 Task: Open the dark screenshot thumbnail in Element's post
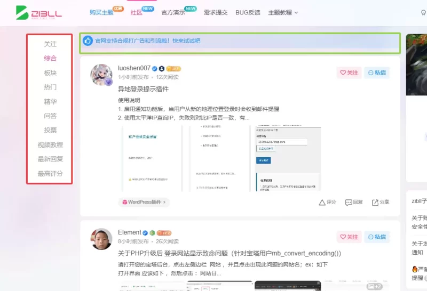[288, 286]
